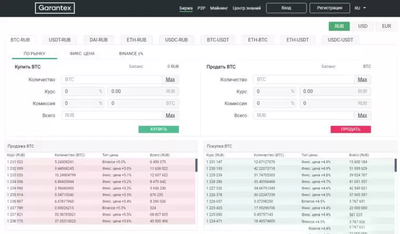The image size is (400, 234).
Task: Select the RUB currency toggle
Action: 339,26
